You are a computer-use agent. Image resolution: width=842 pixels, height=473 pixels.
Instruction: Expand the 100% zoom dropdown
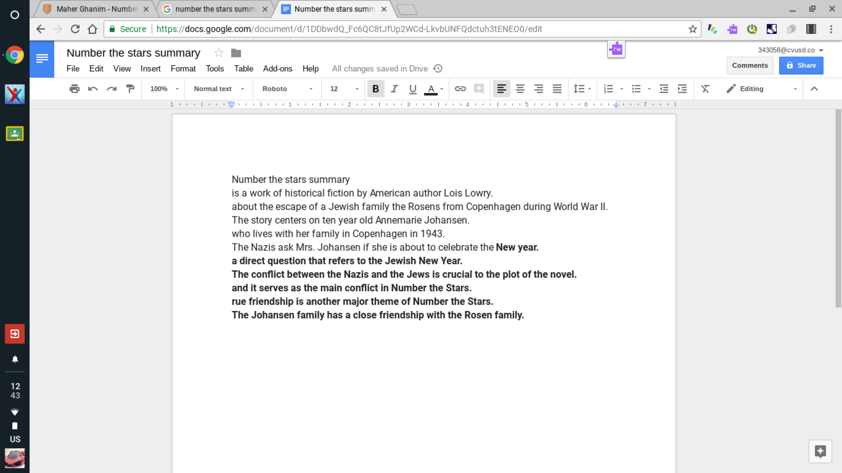click(x=164, y=89)
